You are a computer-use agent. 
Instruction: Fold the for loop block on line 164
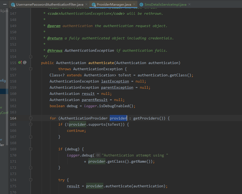click(x=31, y=118)
